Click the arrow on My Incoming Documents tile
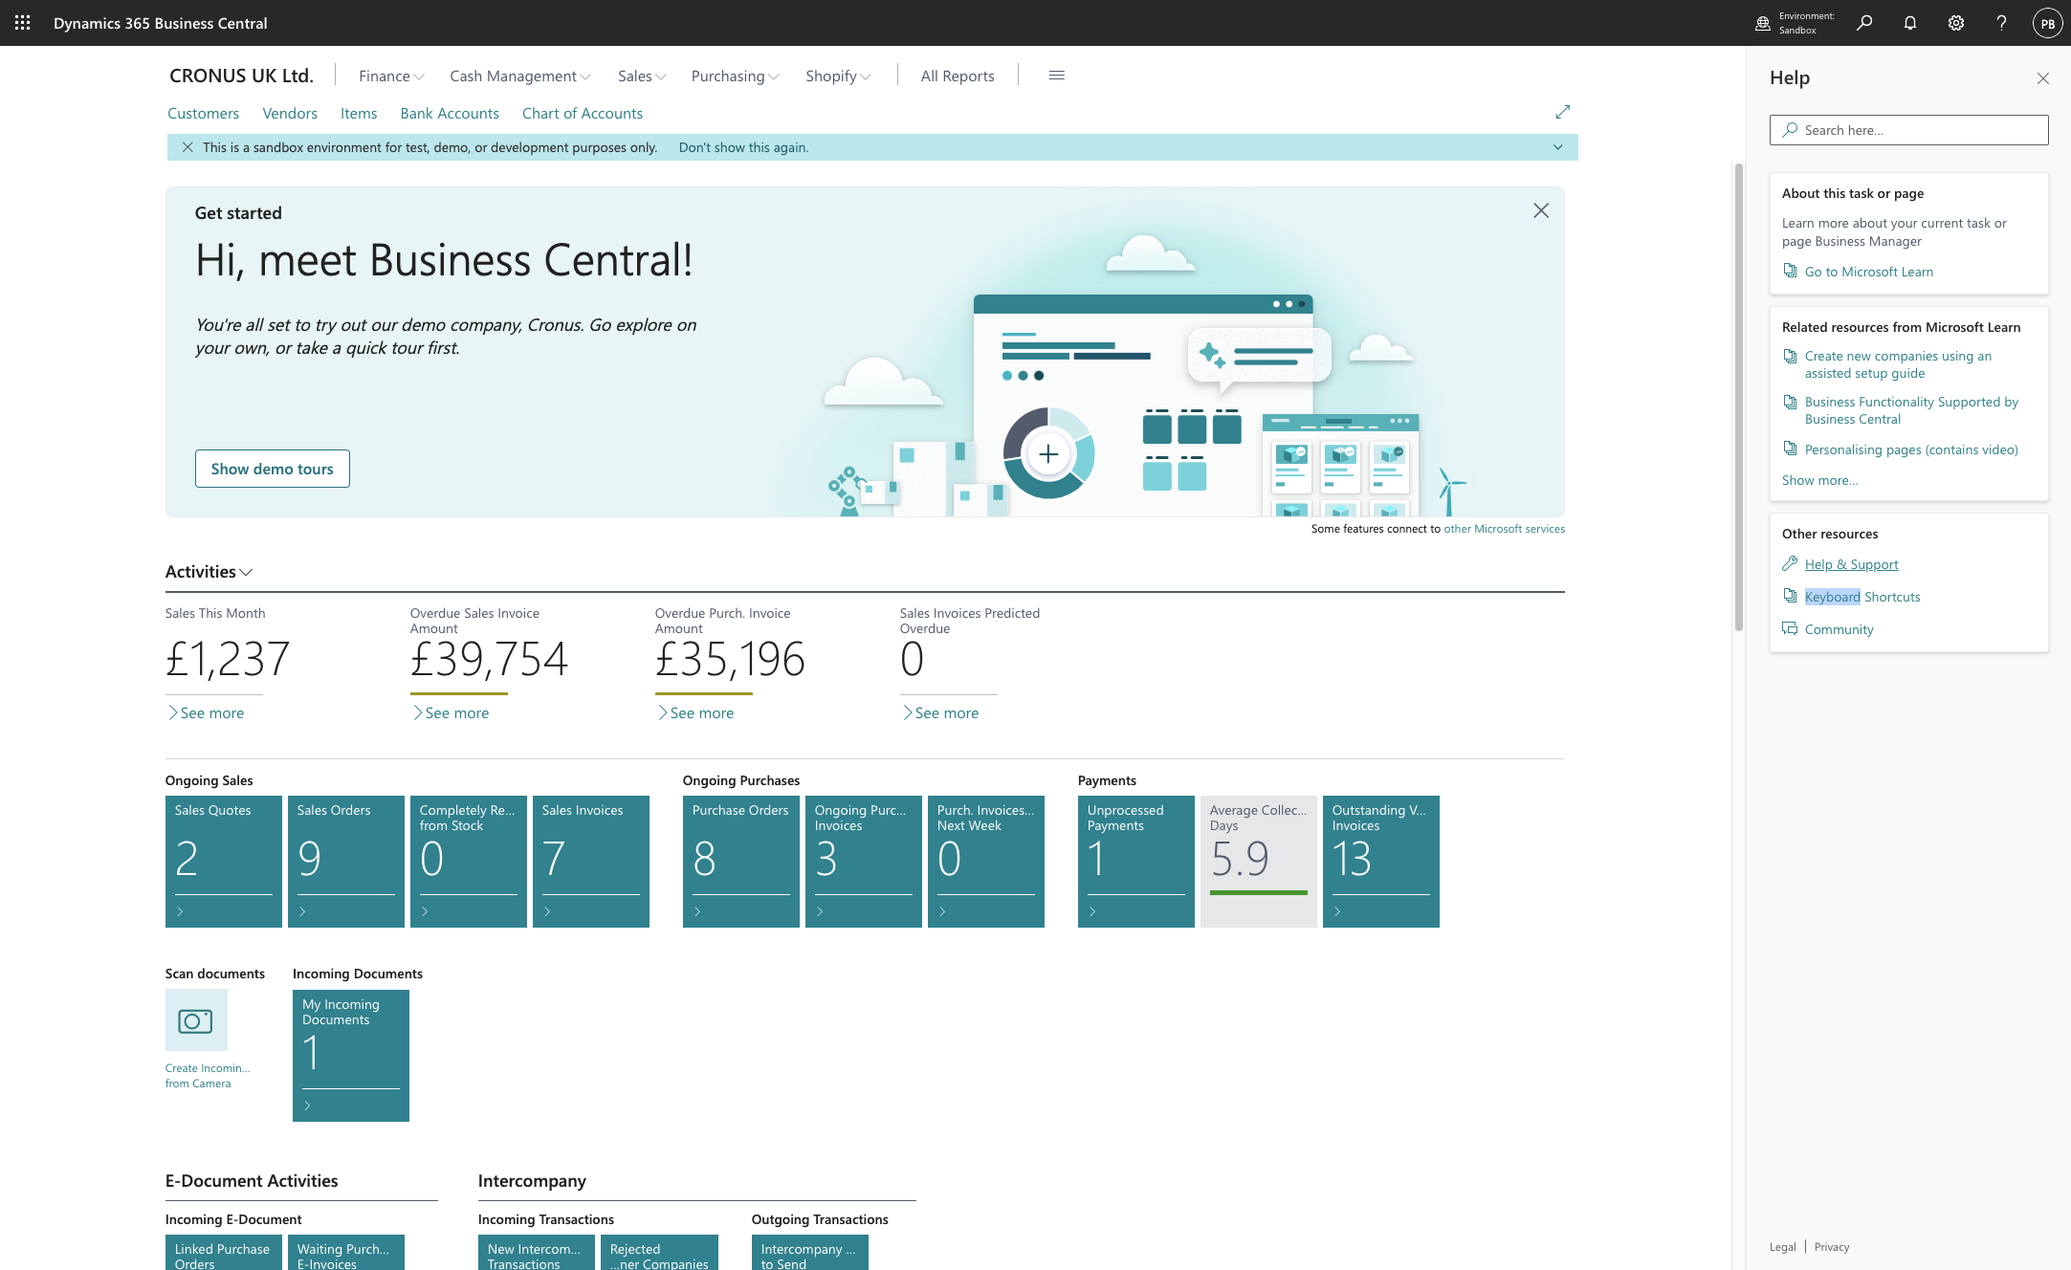The image size is (2071, 1270). click(x=307, y=1106)
